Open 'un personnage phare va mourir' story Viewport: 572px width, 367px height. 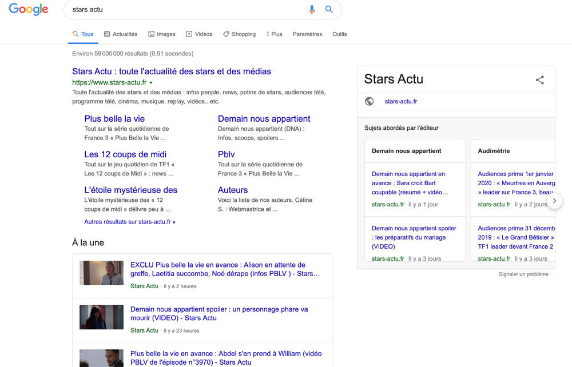[x=219, y=314]
